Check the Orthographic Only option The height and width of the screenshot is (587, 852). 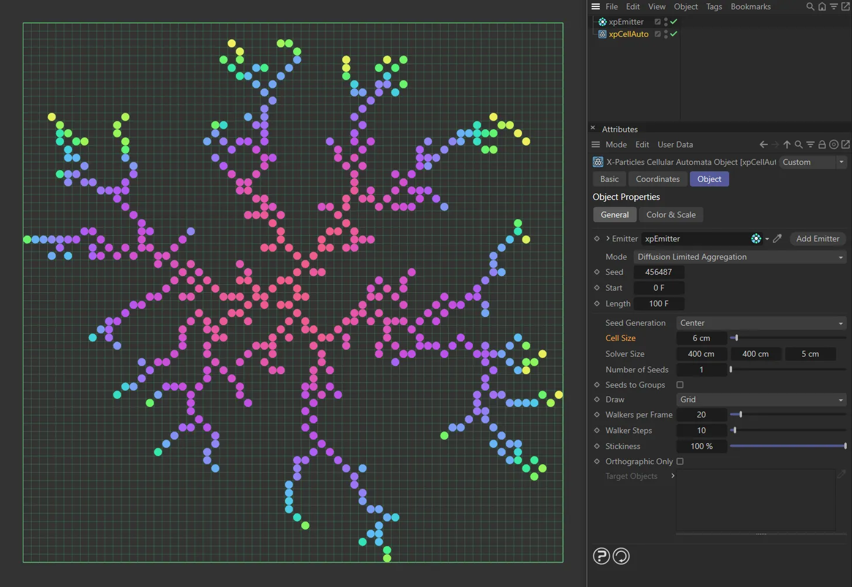tap(680, 461)
